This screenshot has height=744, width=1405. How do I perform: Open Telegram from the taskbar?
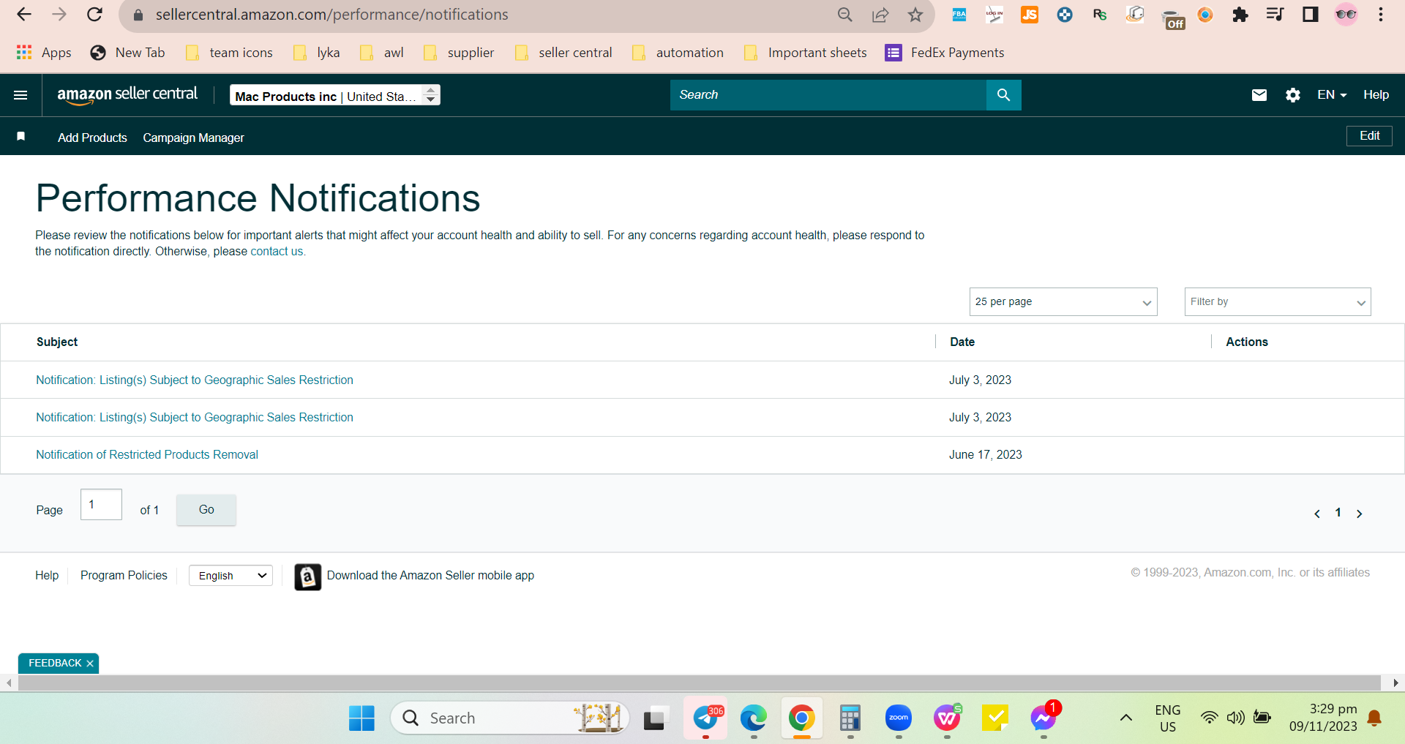click(705, 718)
